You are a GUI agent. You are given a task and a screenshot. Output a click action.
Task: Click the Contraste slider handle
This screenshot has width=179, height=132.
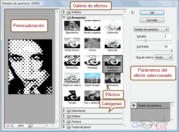pyautogui.click(x=171, y=50)
